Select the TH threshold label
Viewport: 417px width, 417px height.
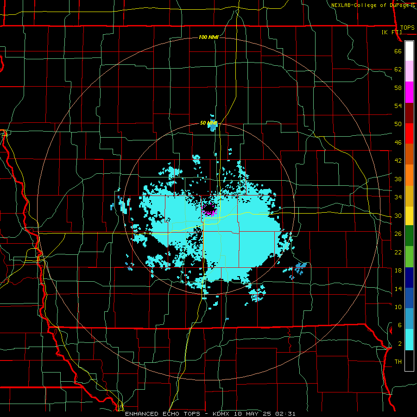point(398,362)
